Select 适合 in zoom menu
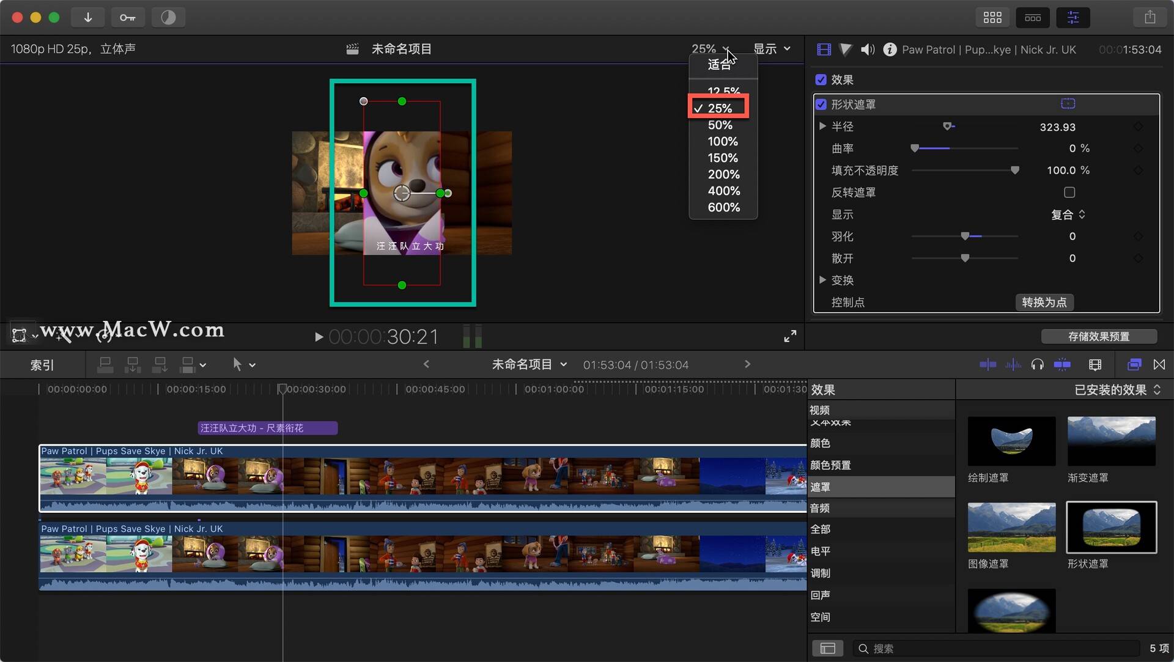Image resolution: width=1174 pixels, height=662 pixels. pyautogui.click(x=719, y=65)
